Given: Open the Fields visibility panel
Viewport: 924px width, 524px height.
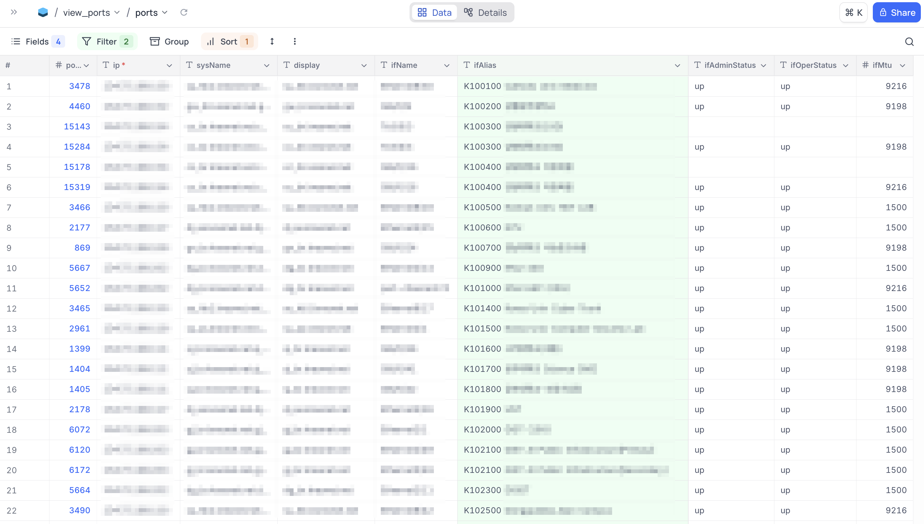Looking at the screenshot, I should pos(38,42).
